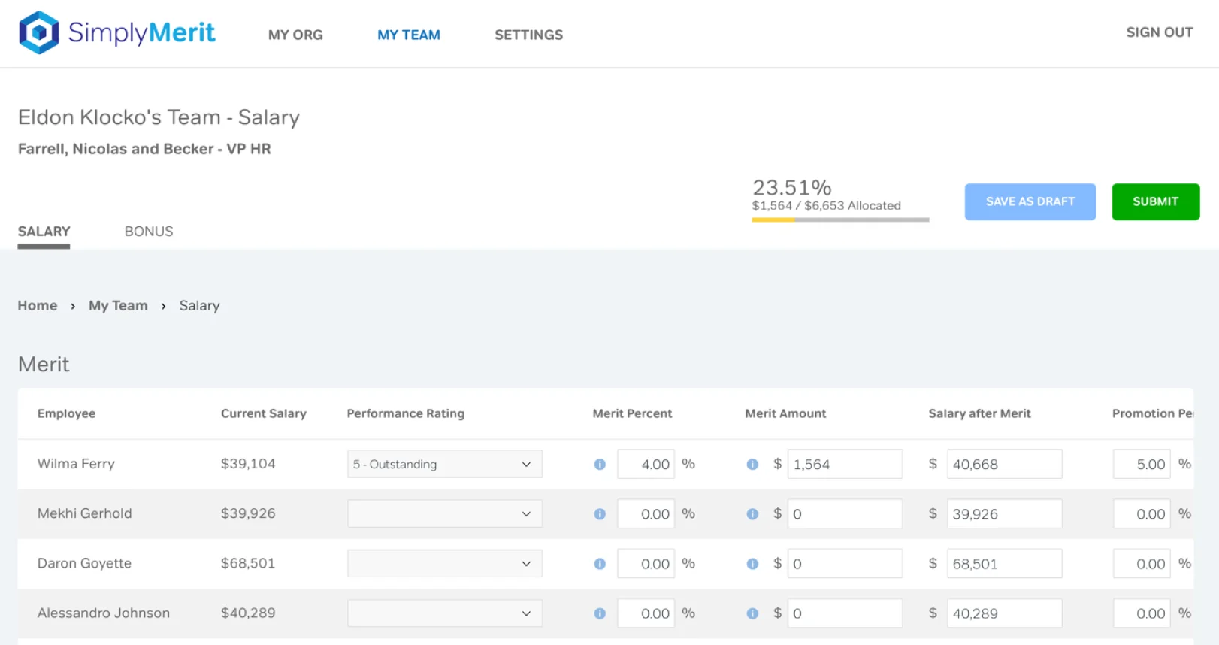Click Merit Percent info icon for Mekhi Gerhold

pos(600,514)
